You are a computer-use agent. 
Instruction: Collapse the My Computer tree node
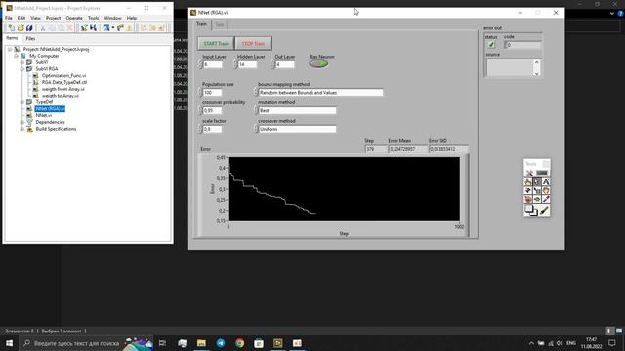(17, 56)
